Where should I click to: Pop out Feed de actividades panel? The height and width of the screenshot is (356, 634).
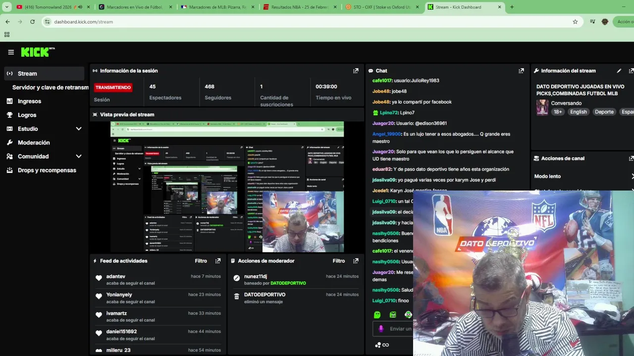(218, 261)
